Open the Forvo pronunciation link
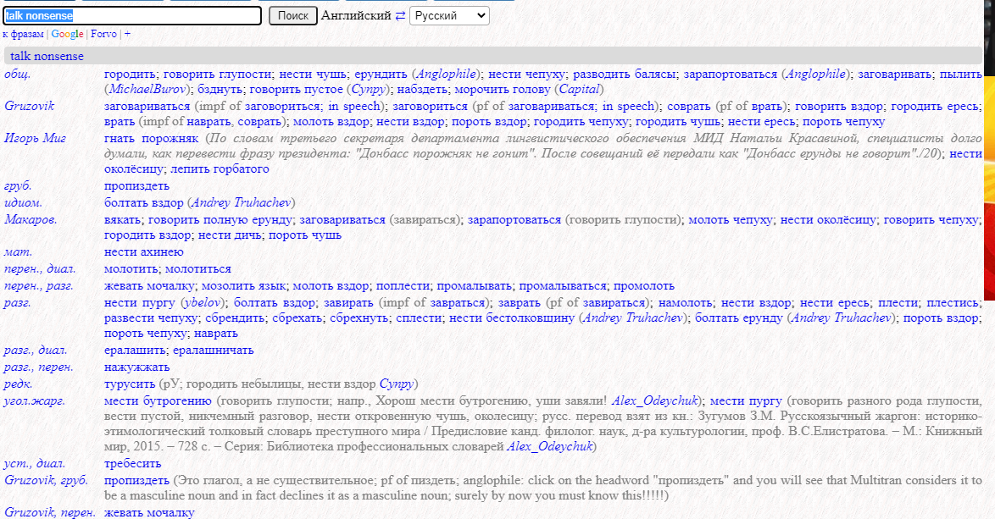Image resolution: width=995 pixels, height=519 pixels. (x=103, y=34)
